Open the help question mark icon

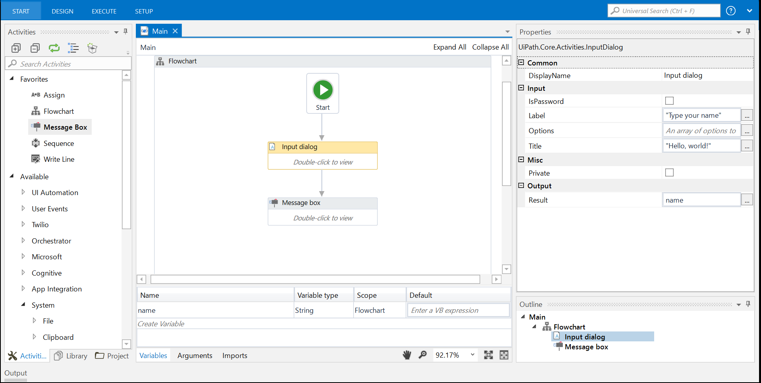click(x=731, y=11)
